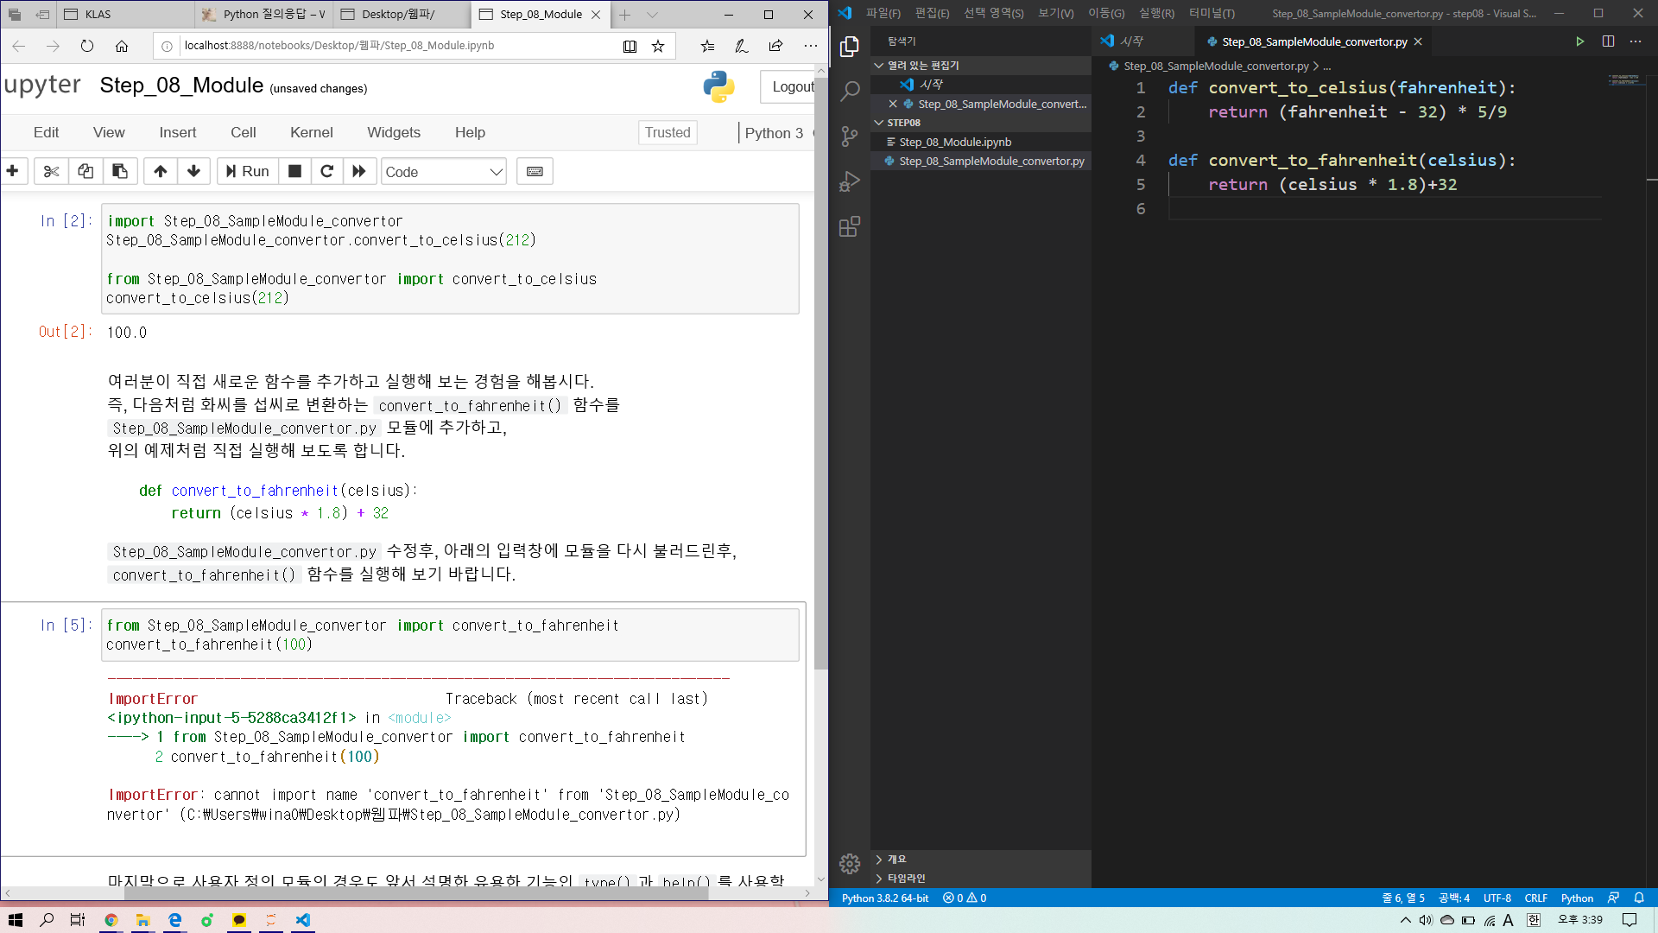Open Jupyter View menu
The image size is (1658, 933).
point(109,132)
